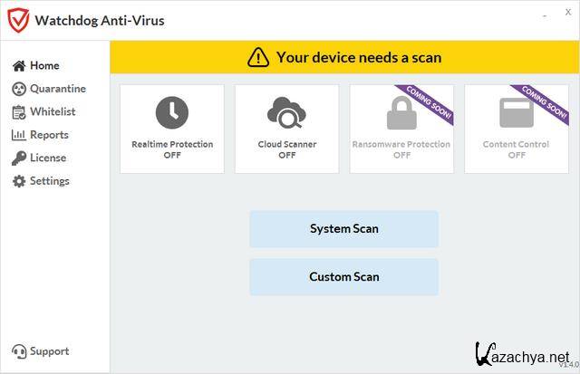Go to the Reports section
Image resolution: width=580 pixels, height=374 pixels.
click(49, 135)
